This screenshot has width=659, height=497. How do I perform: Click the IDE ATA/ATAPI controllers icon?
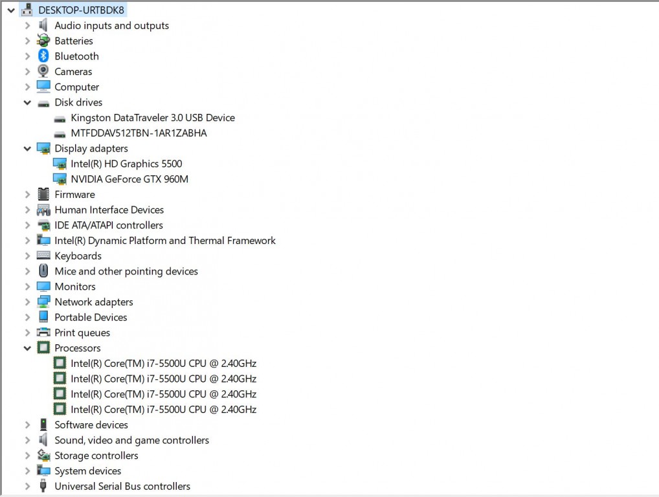44,225
